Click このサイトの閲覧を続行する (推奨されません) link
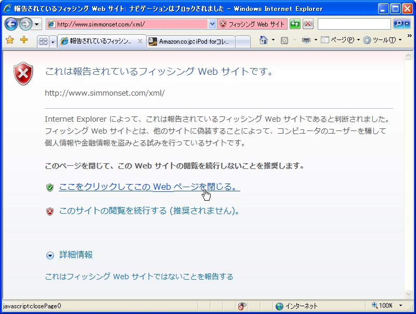Screen dimensions: 416x314 click(149, 211)
